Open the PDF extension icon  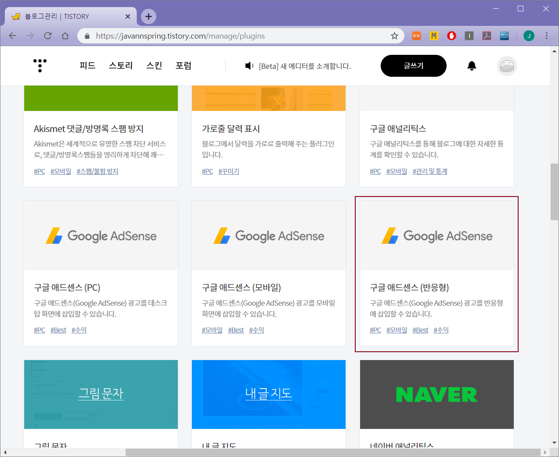(487, 36)
